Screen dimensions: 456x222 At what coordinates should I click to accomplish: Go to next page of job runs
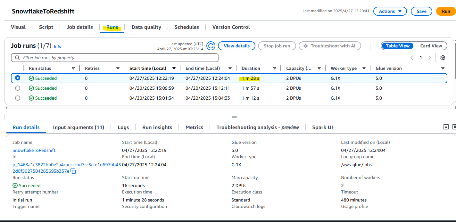pos(430,58)
